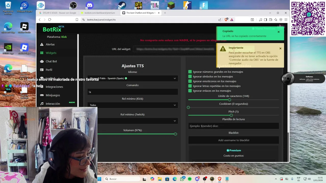Click the Blacklist username field
Viewport: 326px width, 183px height.
coord(234,140)
